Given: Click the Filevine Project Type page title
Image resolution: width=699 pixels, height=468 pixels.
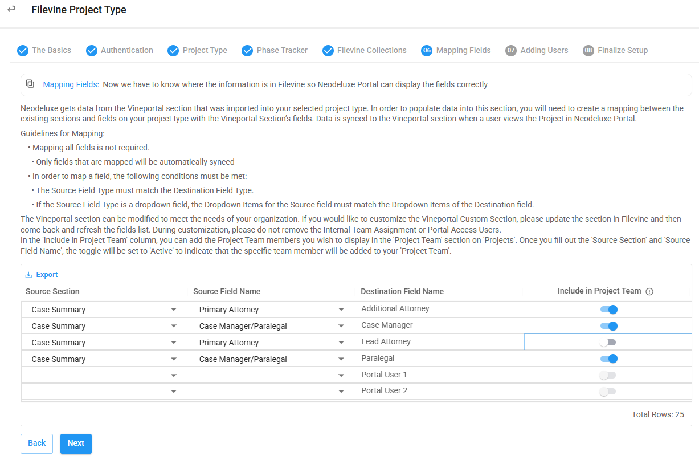Looking at the screenshot, I should pos(79,10).
